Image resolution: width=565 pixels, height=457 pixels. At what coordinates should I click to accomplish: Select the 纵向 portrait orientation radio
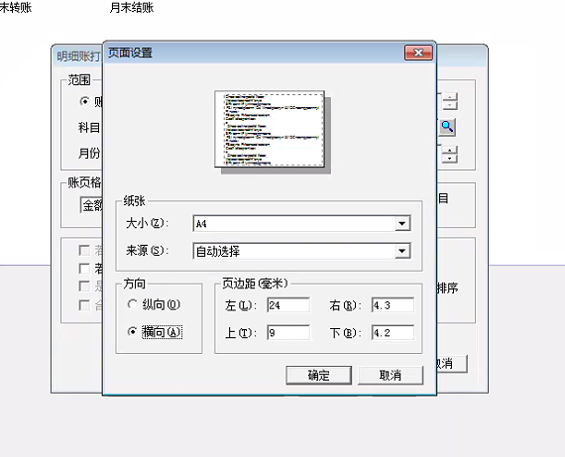click(132, 304)
